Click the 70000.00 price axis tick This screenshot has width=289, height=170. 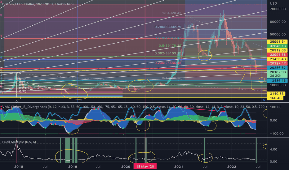pos(278,9)
